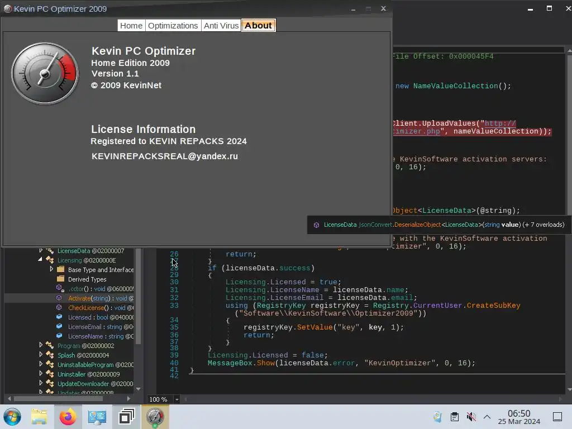Click the UninstallableProgram class icon

pos(50,364)
